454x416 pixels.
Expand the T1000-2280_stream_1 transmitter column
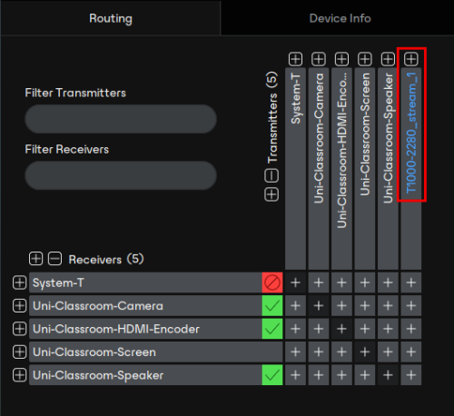click(x=411, y=59)
